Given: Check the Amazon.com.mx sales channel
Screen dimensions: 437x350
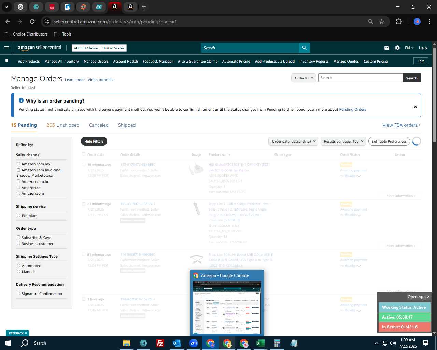Looking at the screenshot, I should click(x=18, y=164).
